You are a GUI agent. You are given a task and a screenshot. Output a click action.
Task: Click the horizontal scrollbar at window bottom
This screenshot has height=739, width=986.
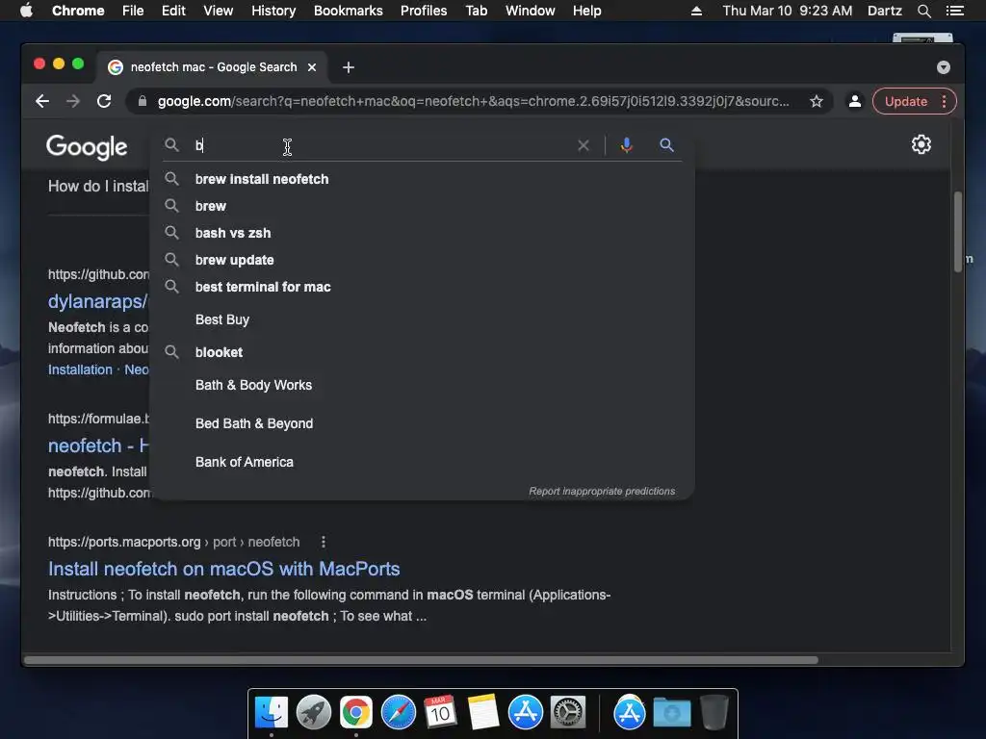(x=422, y=660)
